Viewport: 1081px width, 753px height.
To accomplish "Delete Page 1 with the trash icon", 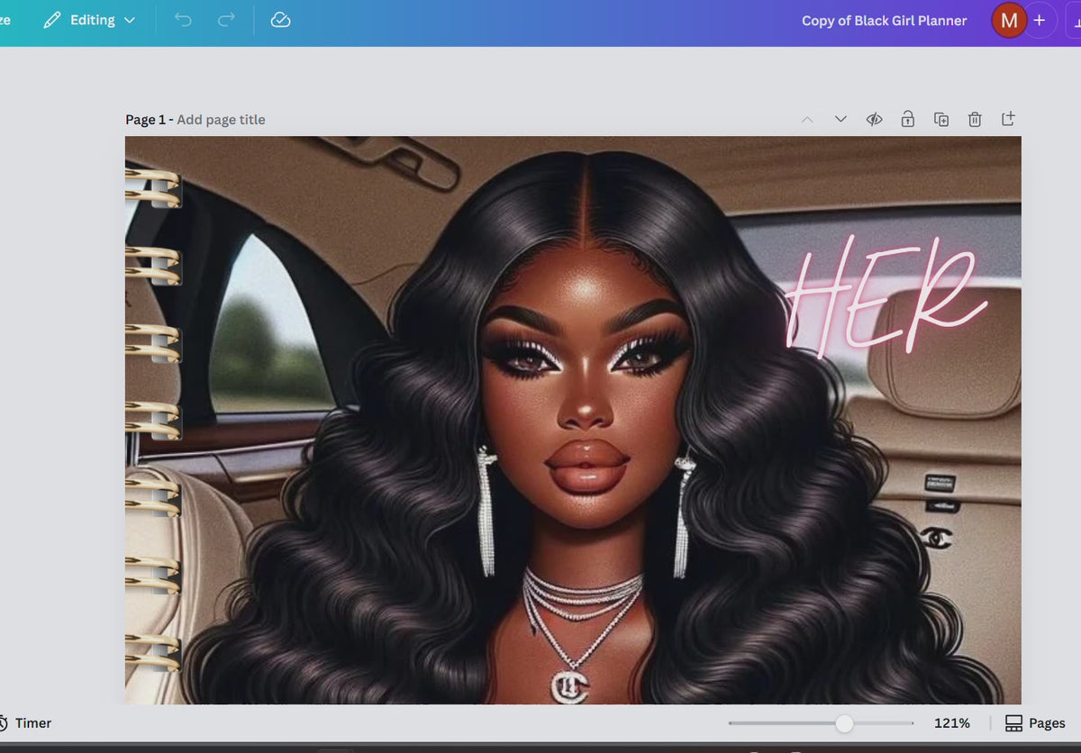I will 975,119.
